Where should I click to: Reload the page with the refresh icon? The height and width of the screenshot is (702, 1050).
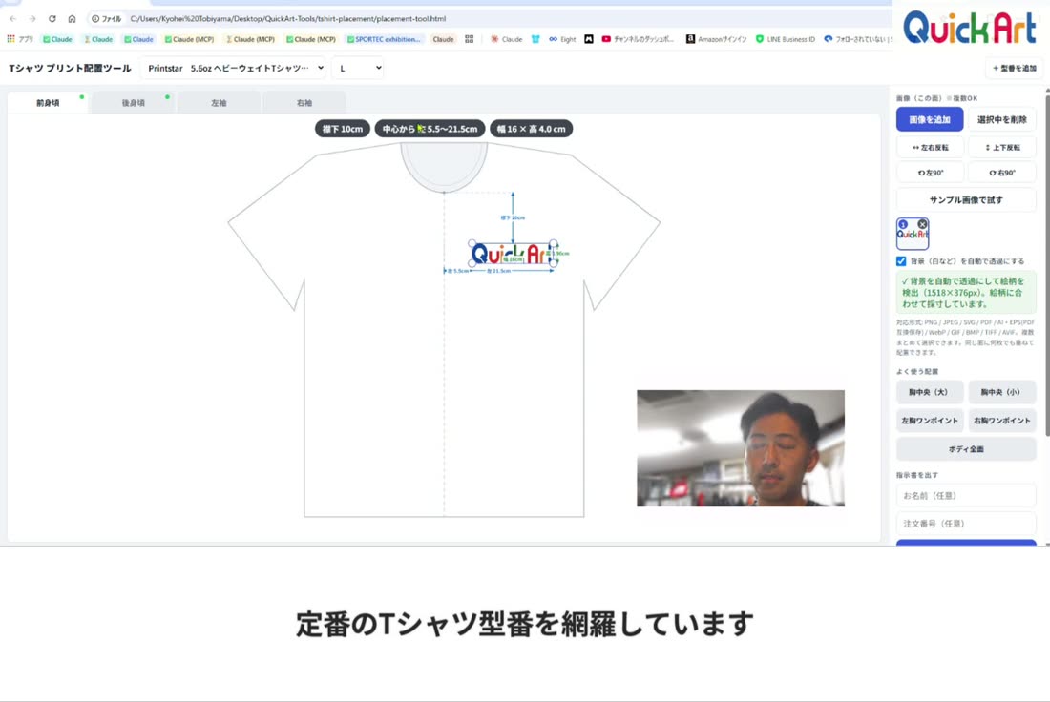(52, 19)
